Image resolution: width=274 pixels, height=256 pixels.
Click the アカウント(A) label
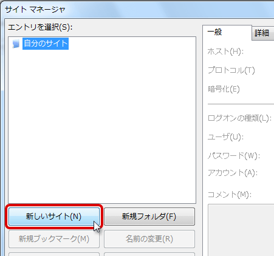click(233, 173)
